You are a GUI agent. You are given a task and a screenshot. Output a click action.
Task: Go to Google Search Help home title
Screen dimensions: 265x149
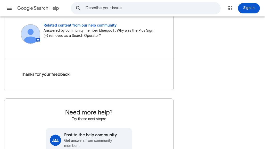coord(38,8)
